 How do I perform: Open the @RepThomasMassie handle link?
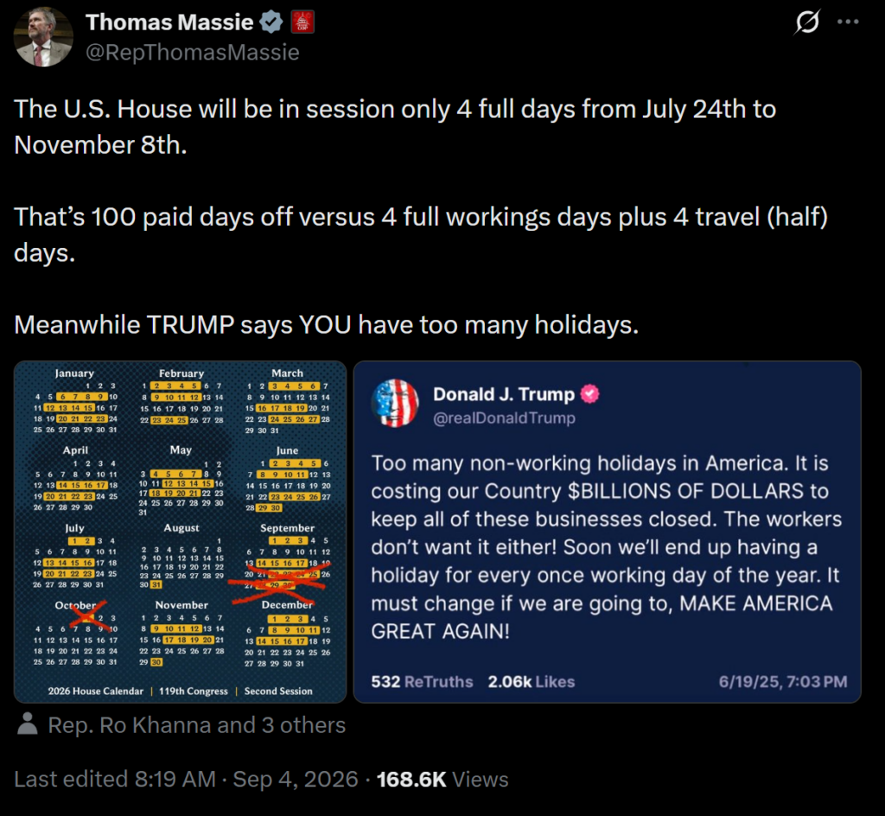pyautogui.click(x=193, y=52)
